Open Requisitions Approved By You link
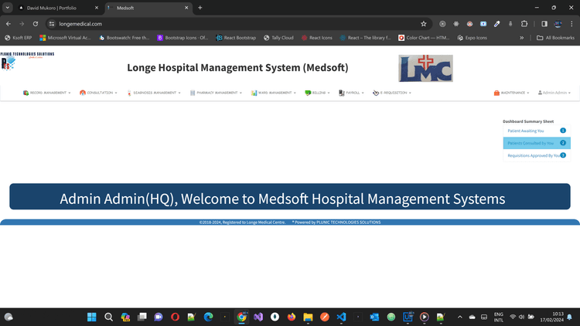580x326 pixels. pos(533,155)
